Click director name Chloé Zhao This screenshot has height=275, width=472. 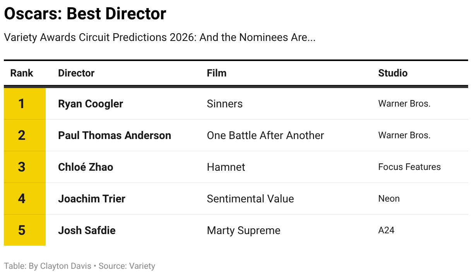tap(86, 167)
